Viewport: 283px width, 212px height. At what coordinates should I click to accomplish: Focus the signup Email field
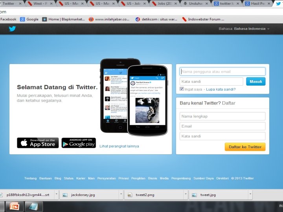click(x=222, y=126)
